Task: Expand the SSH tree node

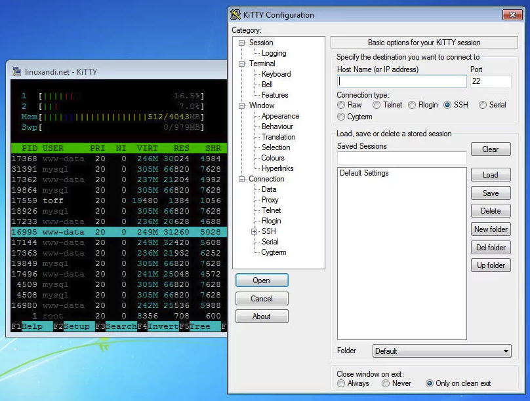Action: pos(255,231)
